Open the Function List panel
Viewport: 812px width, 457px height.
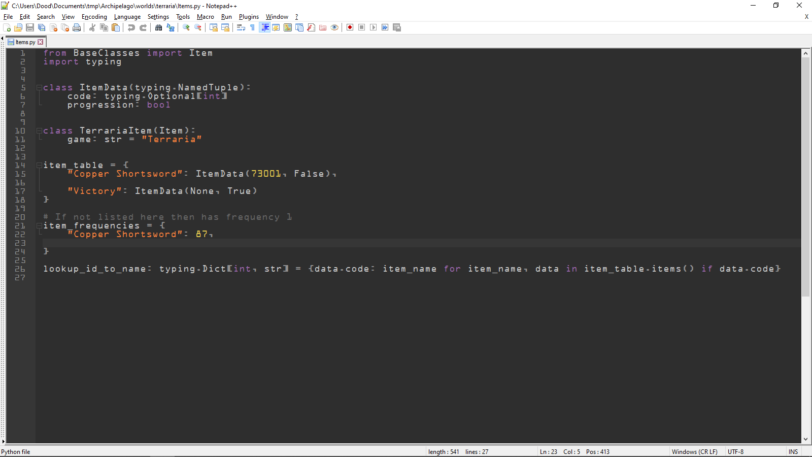(x=310, y=27)
